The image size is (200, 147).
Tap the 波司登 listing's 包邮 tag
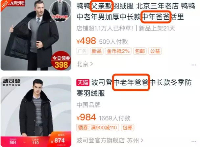point(127,128)
